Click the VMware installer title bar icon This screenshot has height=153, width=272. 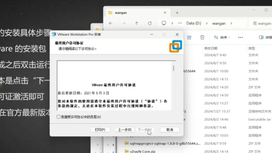click(54, 34)
